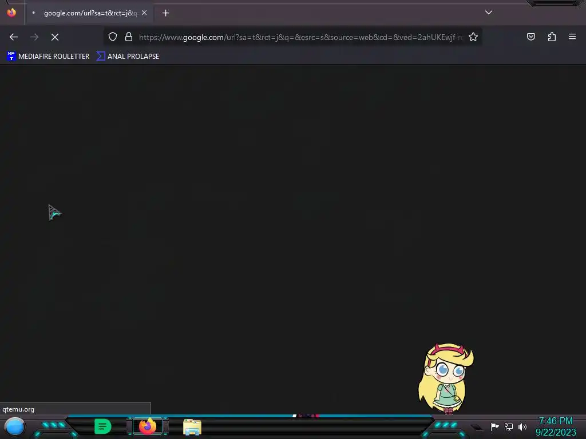This screenshot has width=586, height=439.
Task: Open the Start orb button
Action: coord(15,426)
